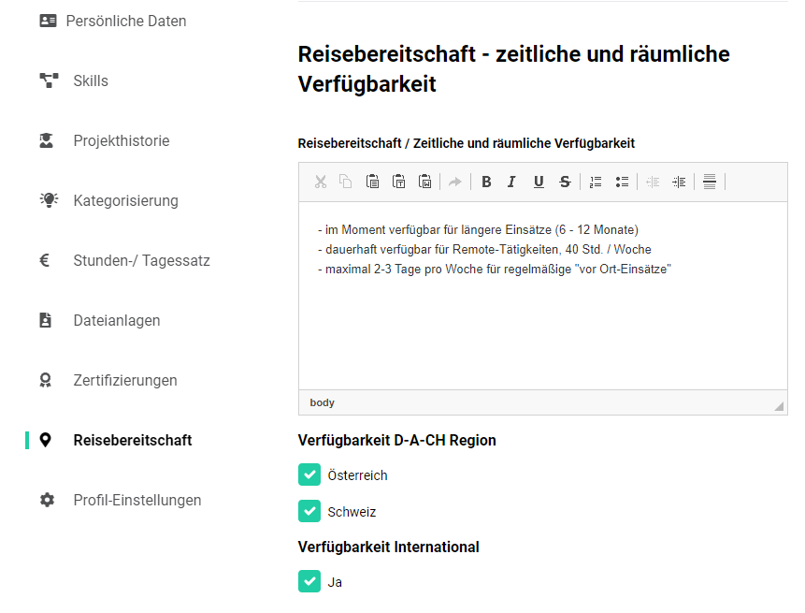Toggle Bold formatting
The width and height of the screenshot is (805, 613).
point(486,182)
